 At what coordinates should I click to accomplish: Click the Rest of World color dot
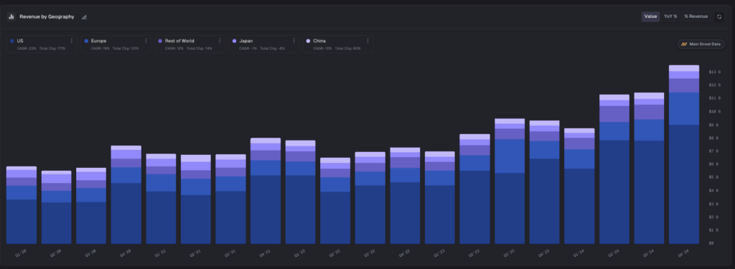(x=160, y=41)
